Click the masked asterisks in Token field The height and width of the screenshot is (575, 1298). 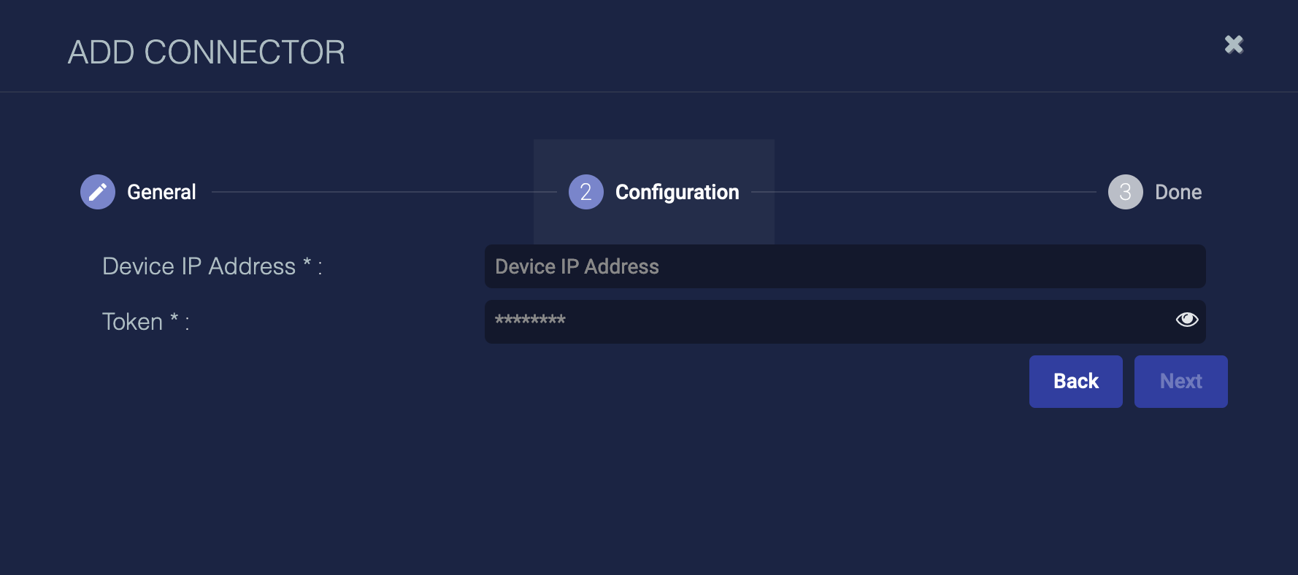pos(530,320)
